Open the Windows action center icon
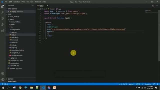The height and width of the screenshot is (90, 160). tap(156, 88)
